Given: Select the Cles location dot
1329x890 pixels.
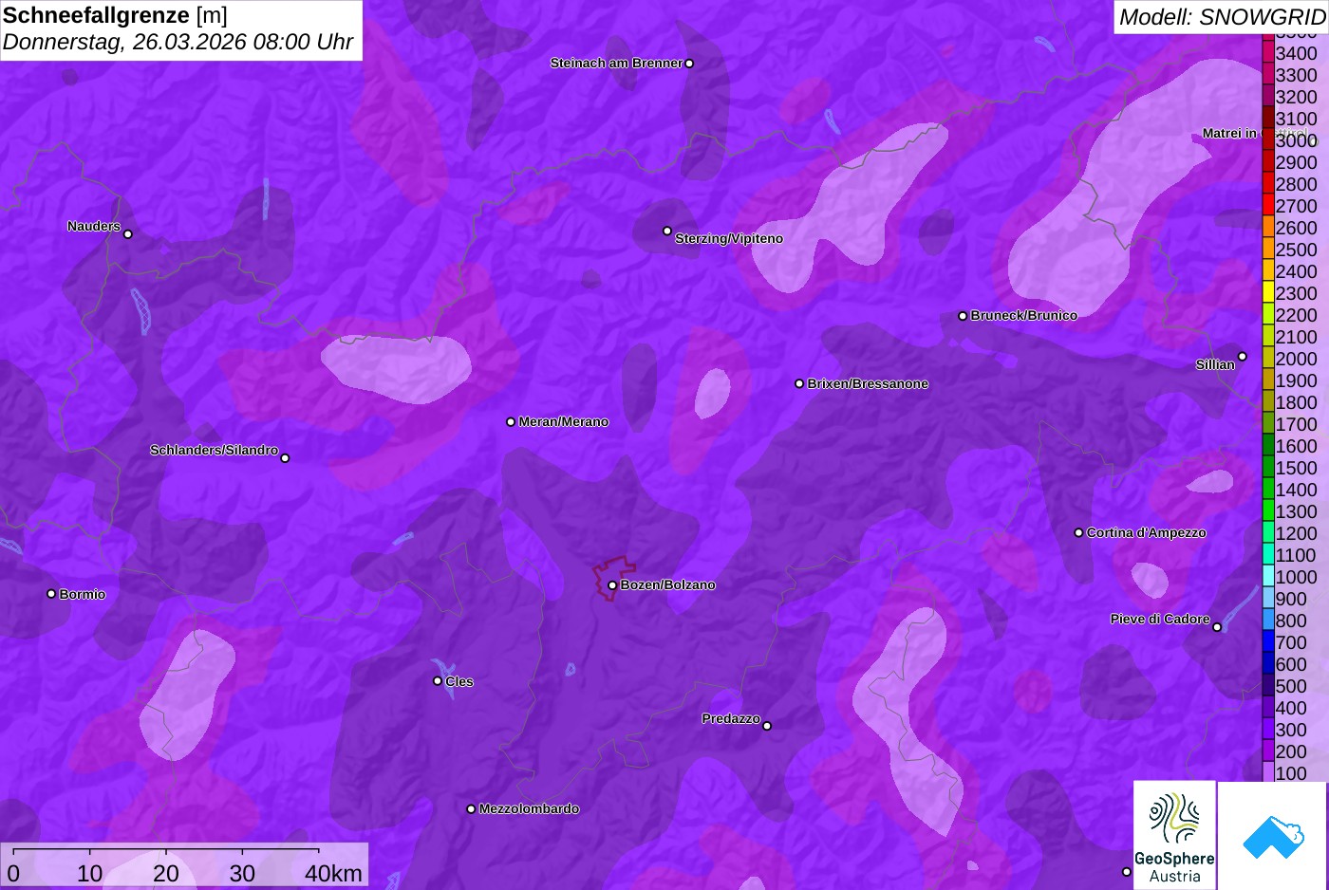Looking at the screenshot, I should click(438, 681).
